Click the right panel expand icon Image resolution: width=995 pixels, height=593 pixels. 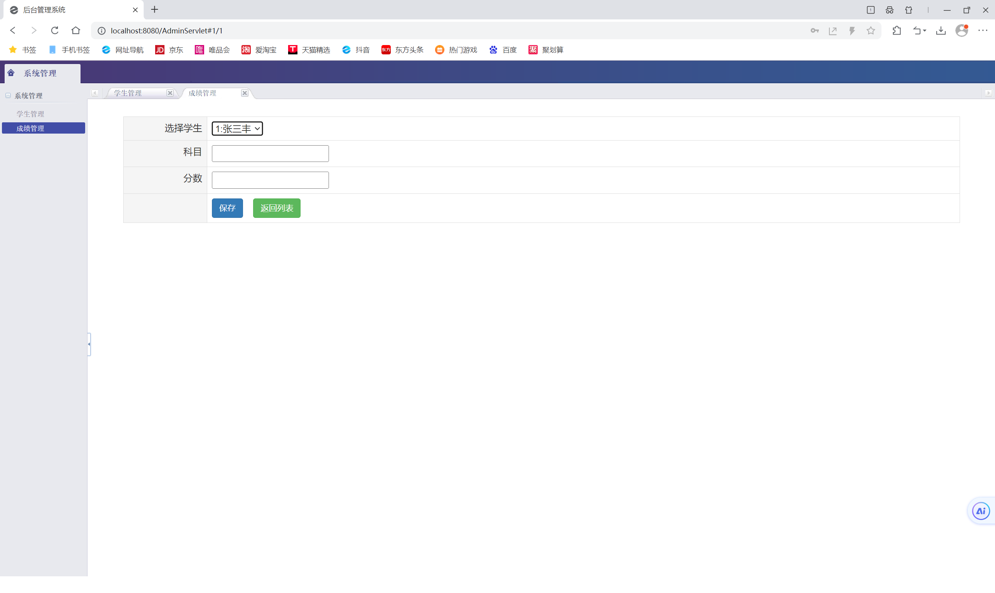(989, 93)
